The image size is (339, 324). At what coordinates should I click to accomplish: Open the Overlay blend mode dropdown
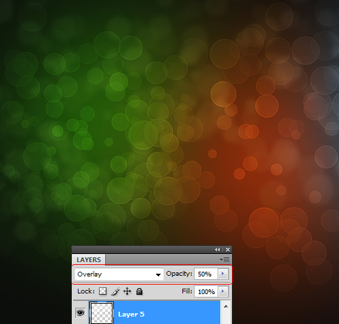point(119,274)
